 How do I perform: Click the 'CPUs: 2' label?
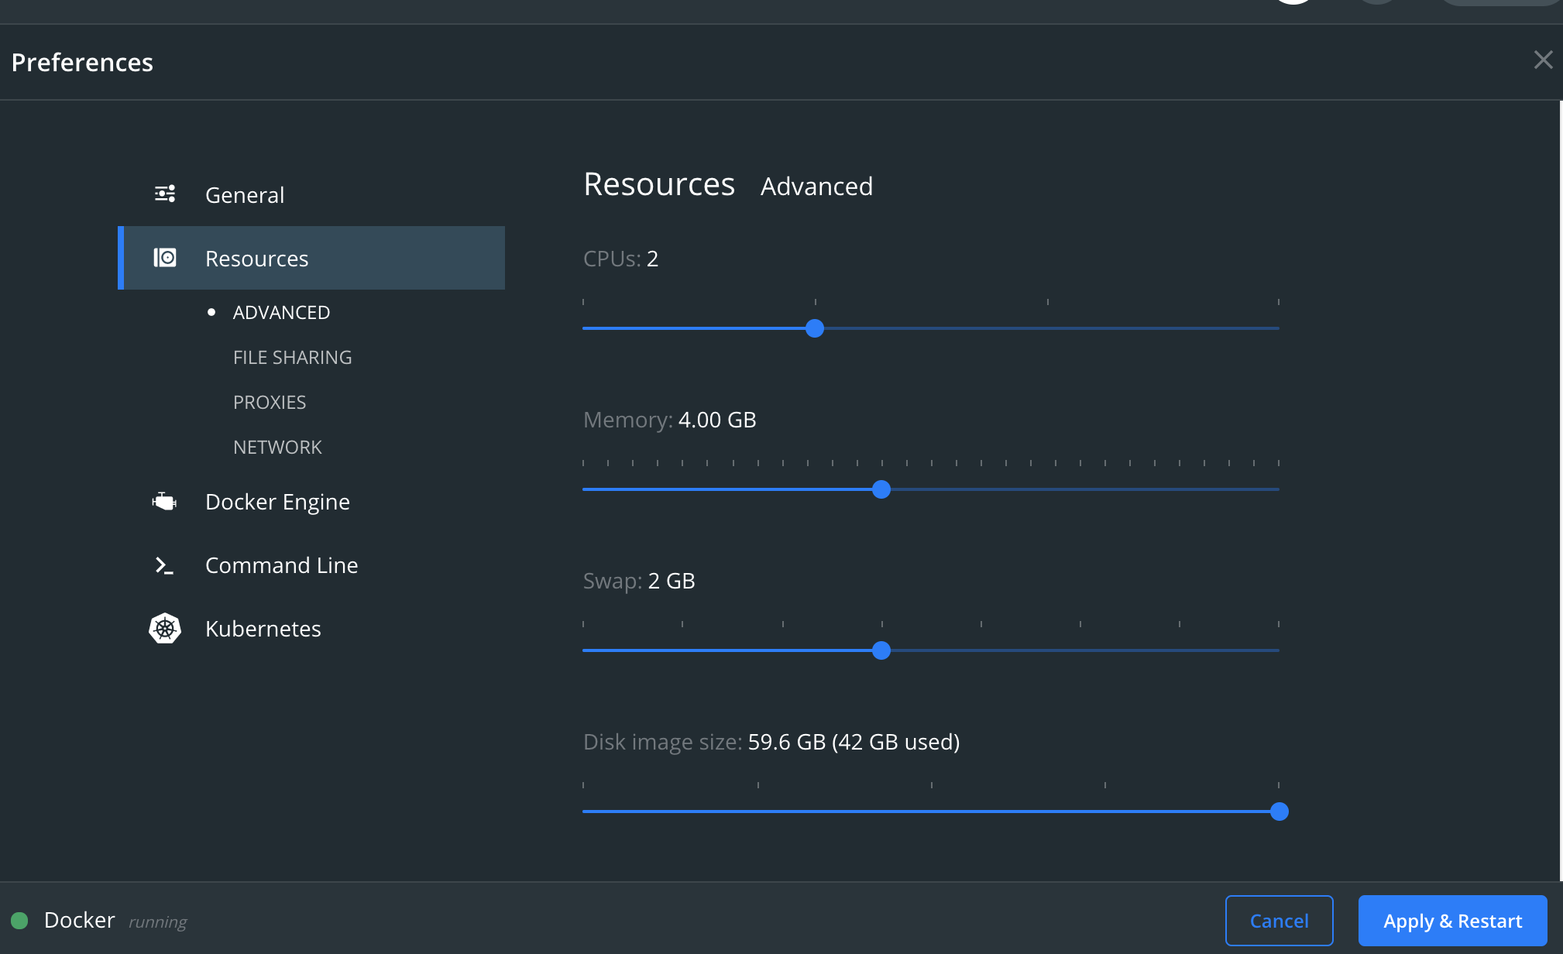click(620, 259)
